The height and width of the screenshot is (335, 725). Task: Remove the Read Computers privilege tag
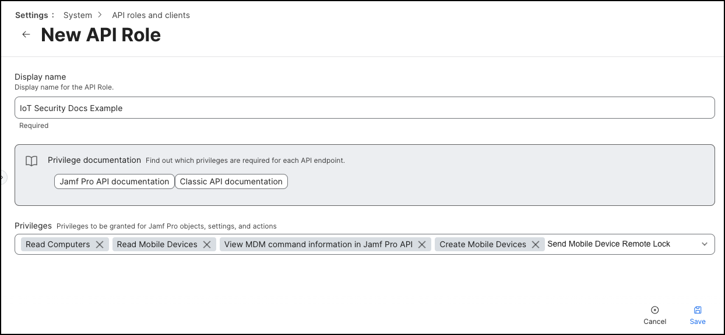(100, 245)
